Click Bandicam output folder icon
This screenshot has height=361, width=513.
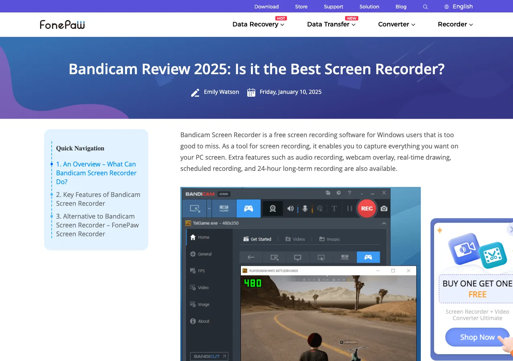pos(328,193)
